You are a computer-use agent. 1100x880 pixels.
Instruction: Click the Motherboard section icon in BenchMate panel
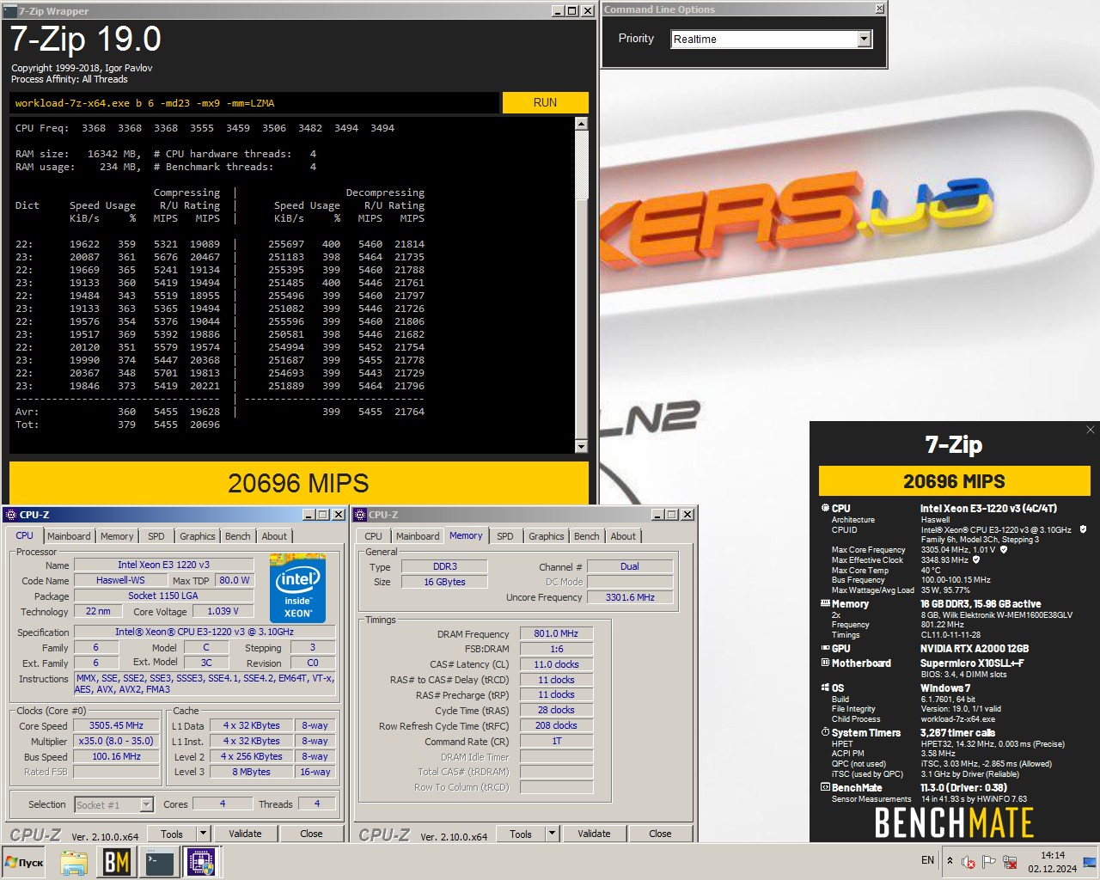coord(825,663)
